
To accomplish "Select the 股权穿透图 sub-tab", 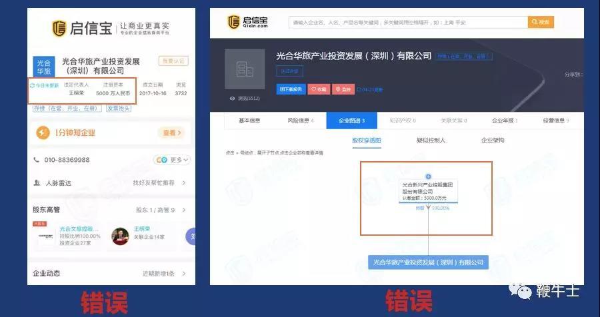I will pyautogui.click(x=367, y=141).
